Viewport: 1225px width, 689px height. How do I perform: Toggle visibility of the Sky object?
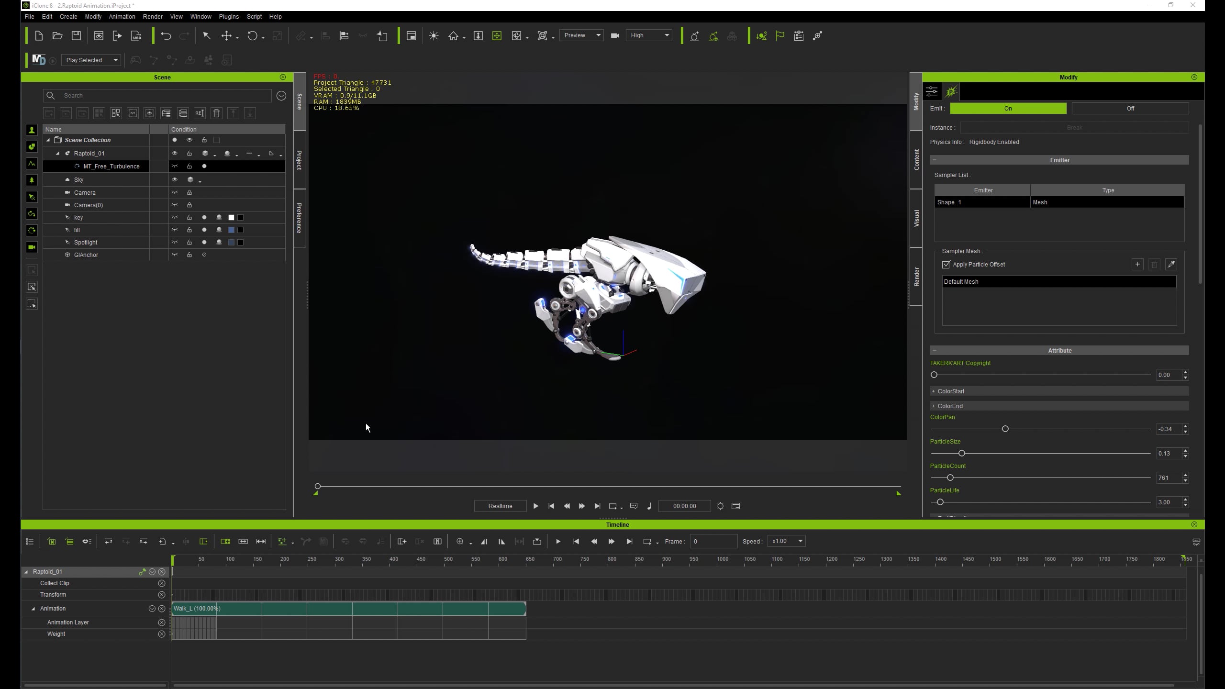point(175,179)
